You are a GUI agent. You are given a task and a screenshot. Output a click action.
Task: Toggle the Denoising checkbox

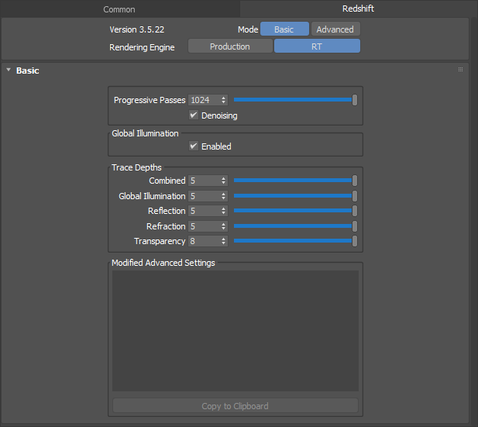click(x=194, y=115)
